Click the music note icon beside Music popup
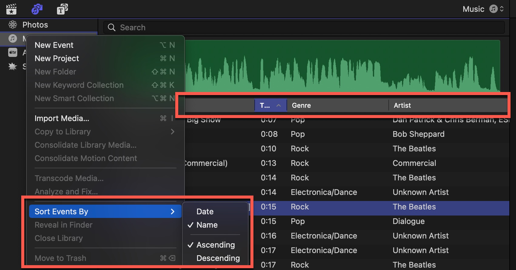The height and width of the screenshot is (270, 516). pos(493,9)
